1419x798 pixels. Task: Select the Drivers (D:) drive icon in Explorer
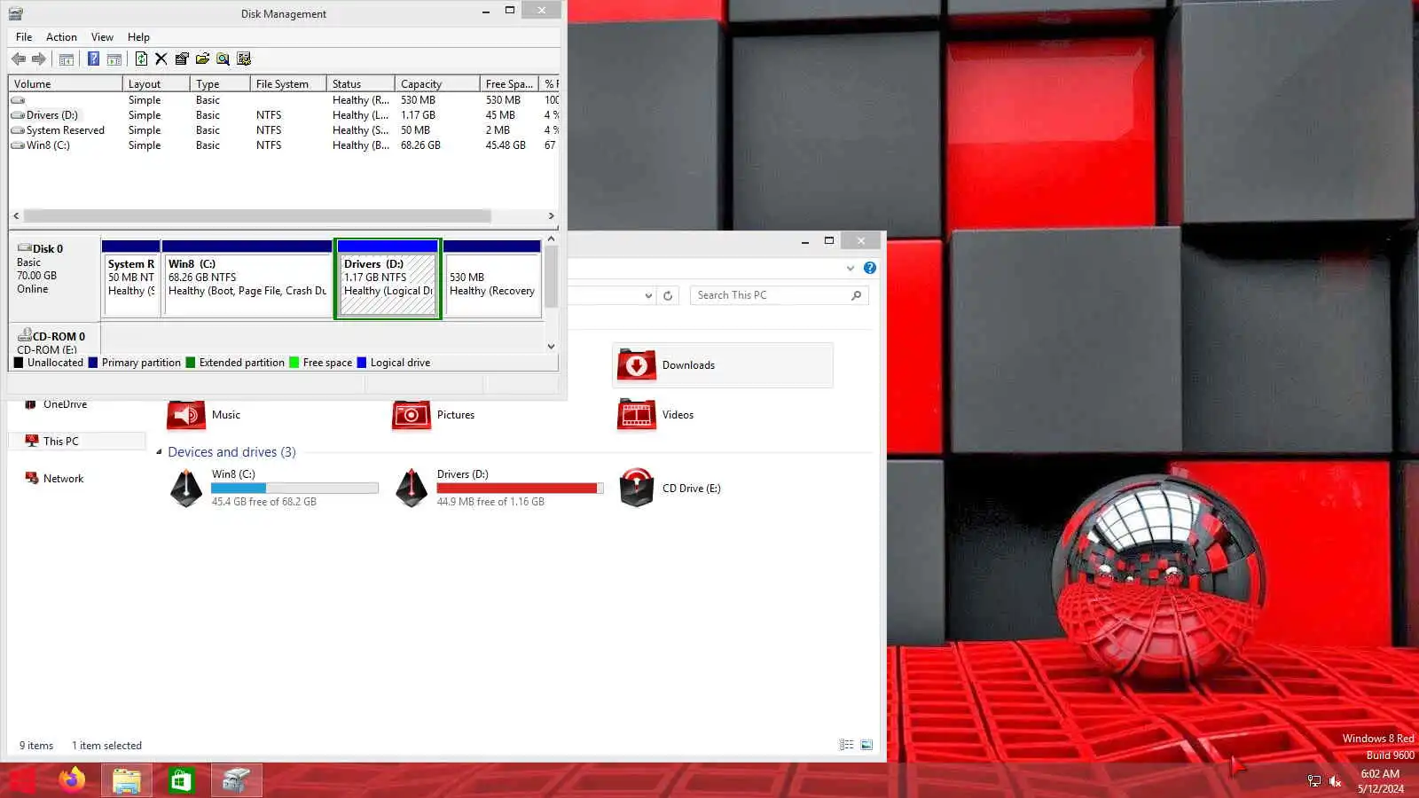click(x=412, y=489)
